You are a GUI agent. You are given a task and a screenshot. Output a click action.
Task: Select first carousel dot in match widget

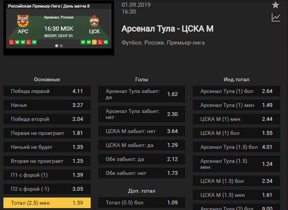[57, 46]
